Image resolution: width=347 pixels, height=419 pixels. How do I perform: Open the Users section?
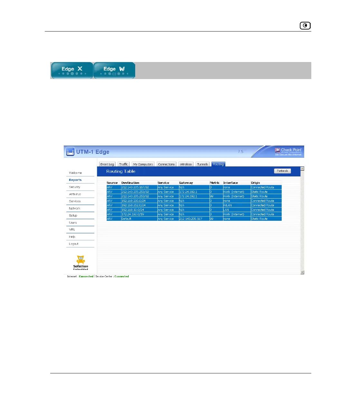coord(73,222)
